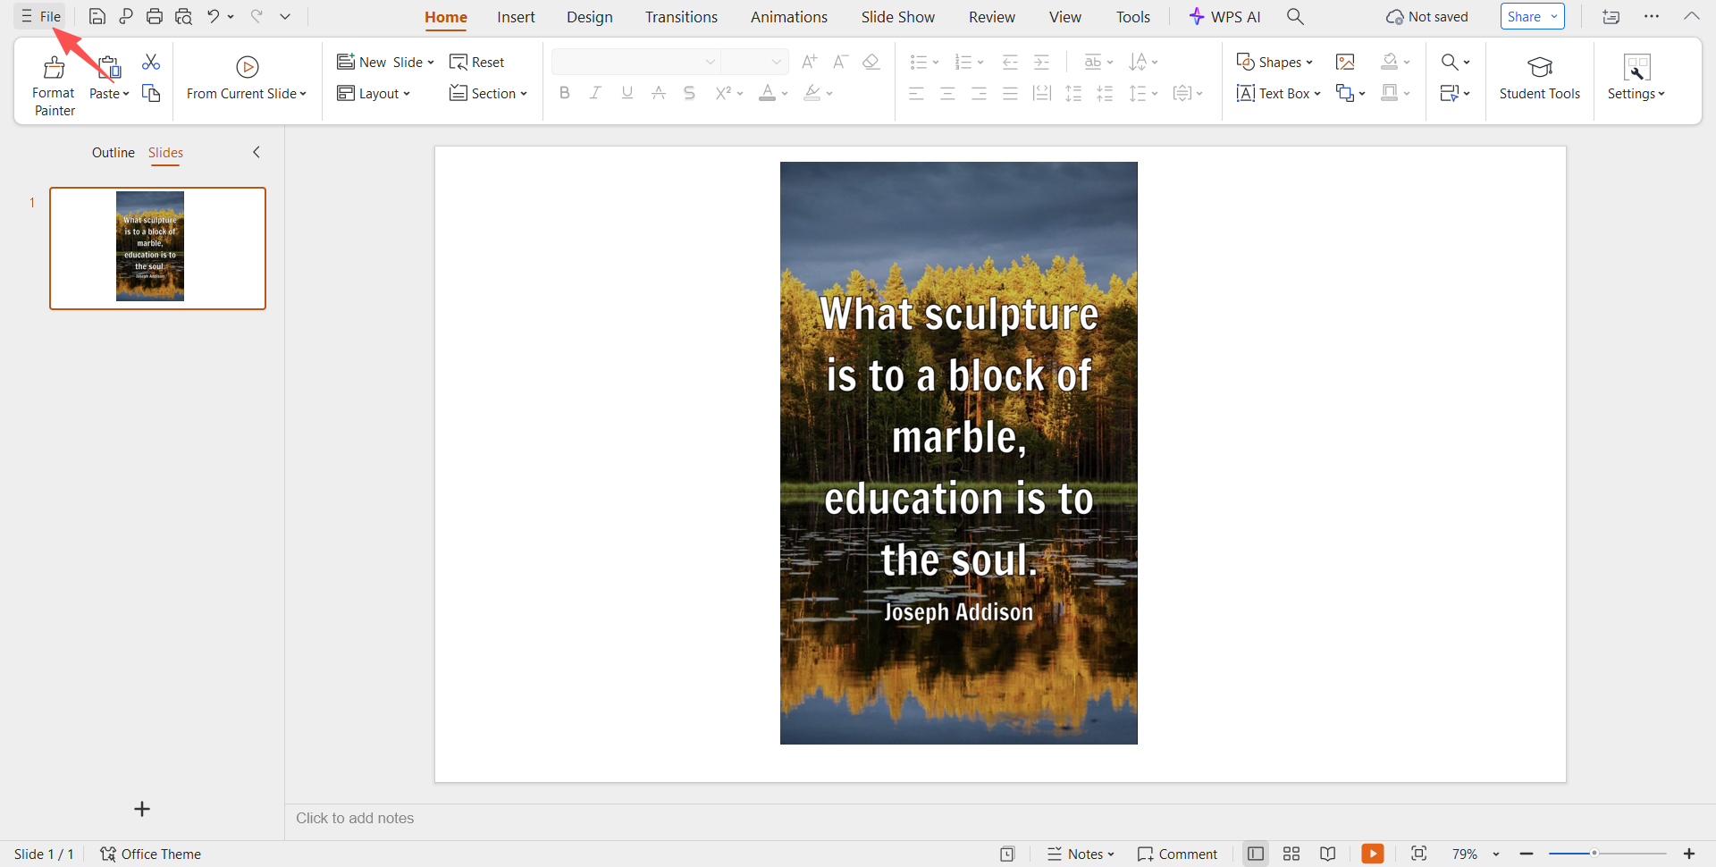This screenshot has width=1716, height=867.
Task: Expand the New Slide dropdown
Action: click(x=430, y=63)
